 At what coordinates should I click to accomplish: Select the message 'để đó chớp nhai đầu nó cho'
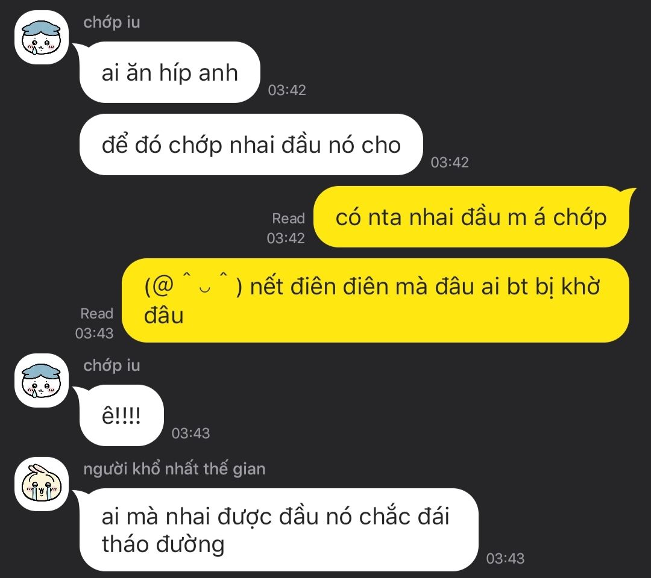pos(251,144)
